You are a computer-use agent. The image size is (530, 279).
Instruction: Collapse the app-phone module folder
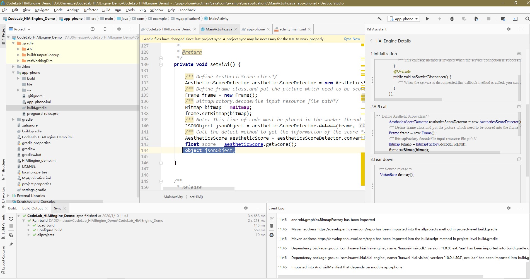pyautogui.click(x=13, y=73)
